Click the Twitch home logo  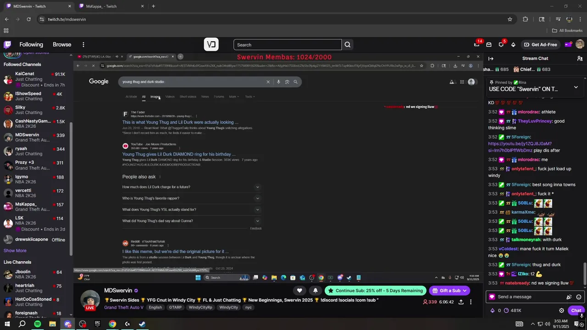coord(7,44)
